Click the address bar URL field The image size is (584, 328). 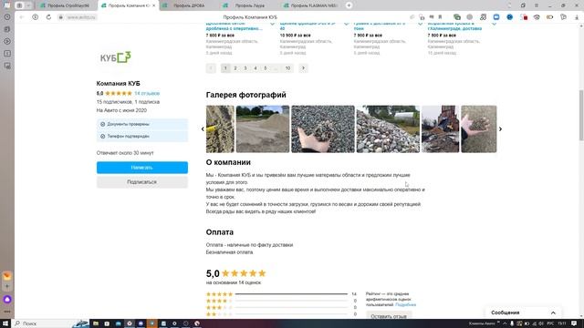pos(81,17)
